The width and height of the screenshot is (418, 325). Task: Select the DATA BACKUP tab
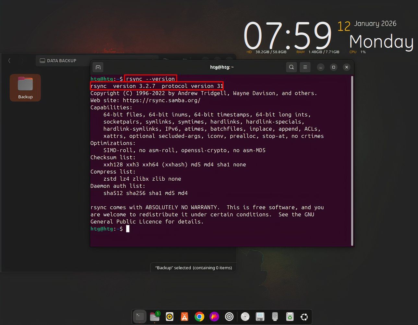coord(62,61)
